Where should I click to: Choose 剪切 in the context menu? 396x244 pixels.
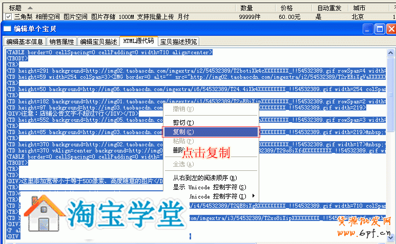[x=183, y=123]
